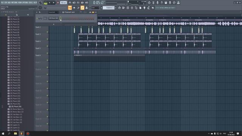242x136 pixels.
Task: Click the Pluck channel mixer track selector
Action: 45,19
